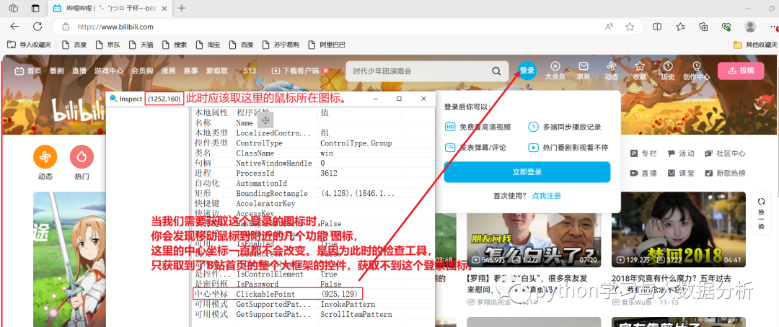The image size is (779, 327).
Task: Go to 首页 in bilibili navigation
Action: 28,71
